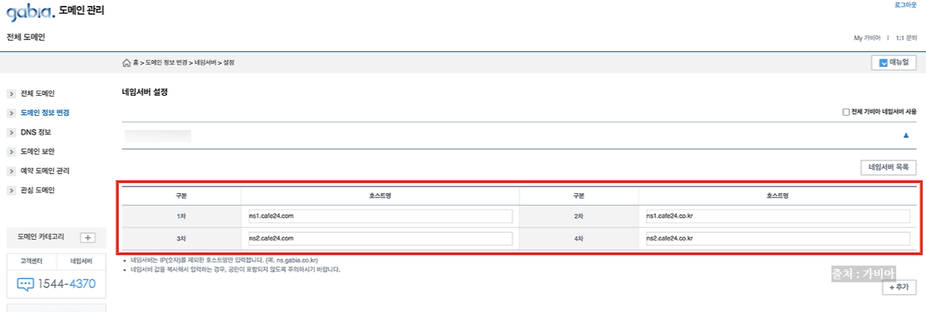Click the 3차 row label cell
The width and height of the screenshot is (926, 312).
[x=182, y=238]
